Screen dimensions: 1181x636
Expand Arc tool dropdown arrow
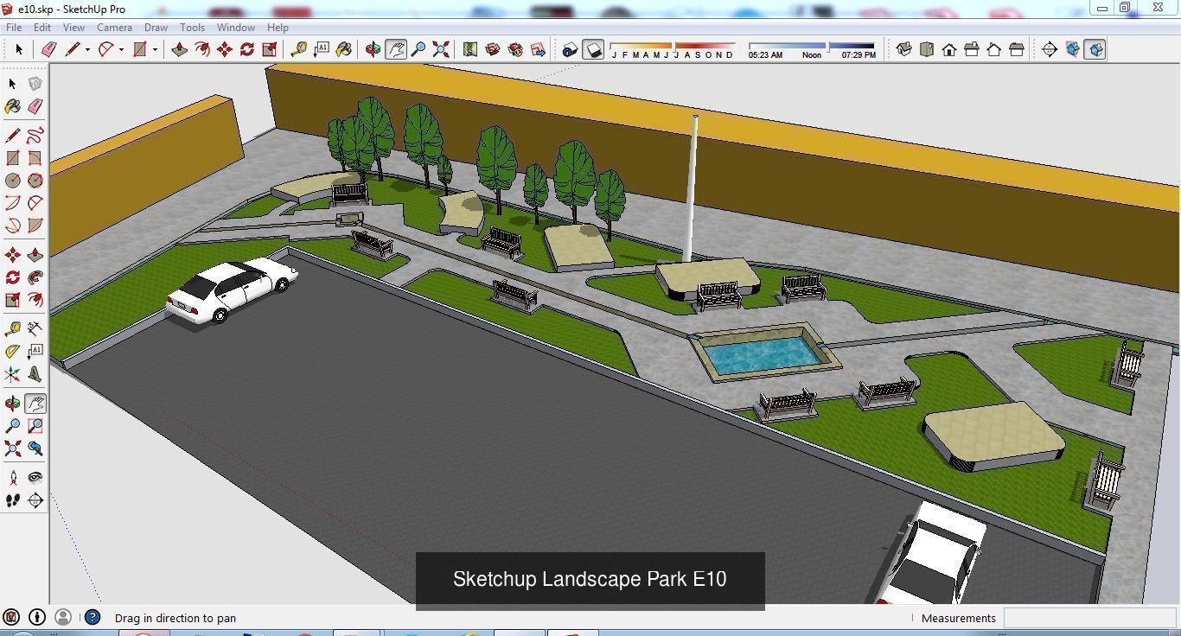pyautogui.click(x=121, y=49)
